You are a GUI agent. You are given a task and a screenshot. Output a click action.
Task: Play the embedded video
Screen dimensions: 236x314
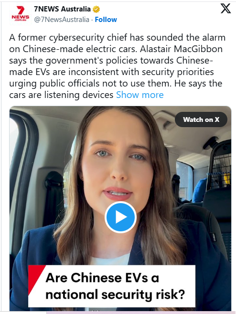point(120,217)
